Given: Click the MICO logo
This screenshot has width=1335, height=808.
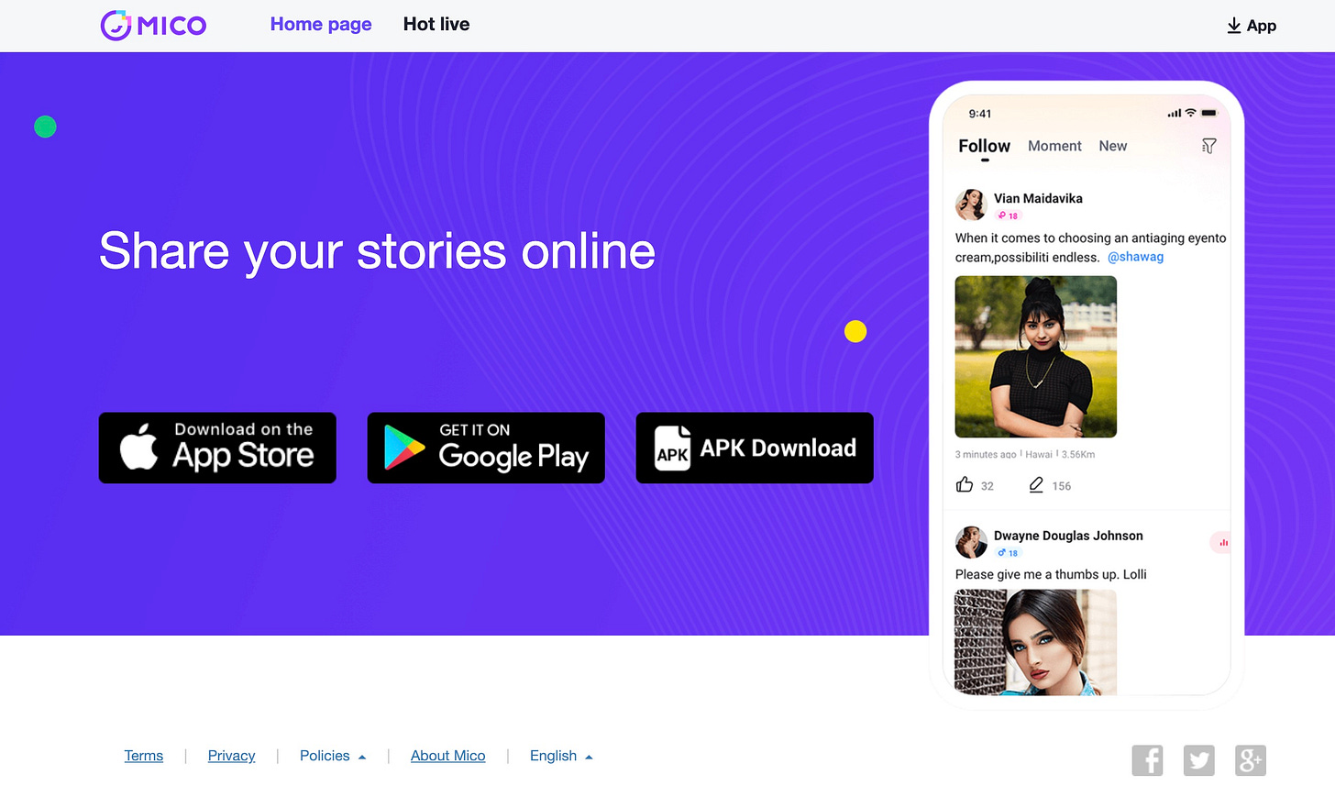Looking at the screenshot, I should coord(153,25).
